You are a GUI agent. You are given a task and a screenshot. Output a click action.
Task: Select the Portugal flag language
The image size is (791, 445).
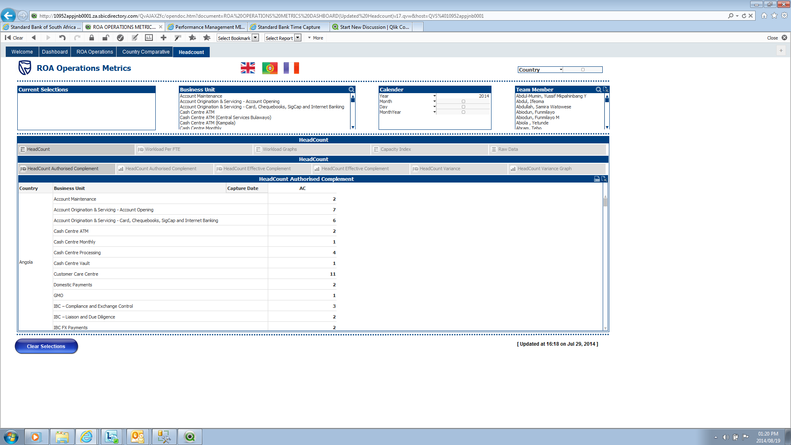click(270, 68)
